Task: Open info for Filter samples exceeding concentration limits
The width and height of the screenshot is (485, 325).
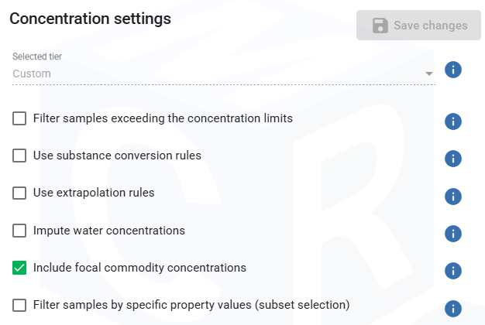Action: click(453, 121)
